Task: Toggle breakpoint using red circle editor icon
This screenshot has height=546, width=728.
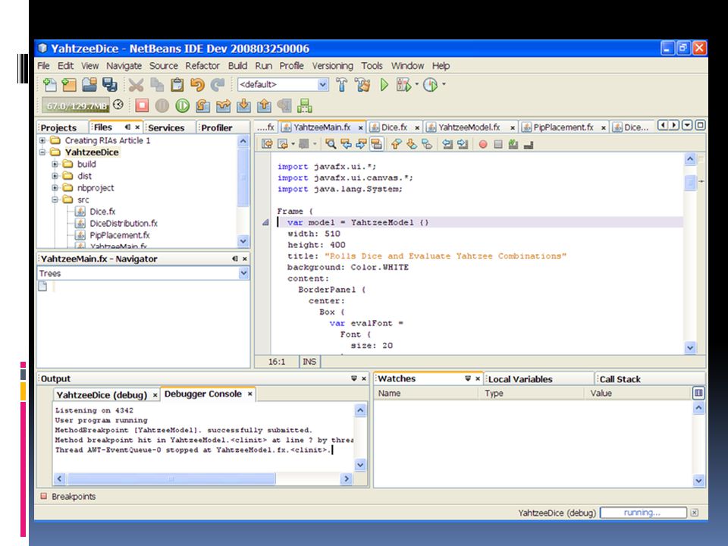Action: point(483,144)
